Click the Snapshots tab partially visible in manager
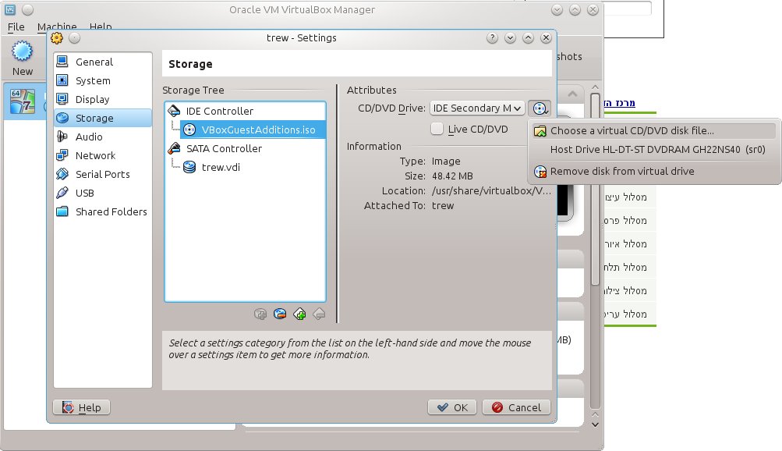This screenshot has height=451, width=782. (x=570, y=56)
